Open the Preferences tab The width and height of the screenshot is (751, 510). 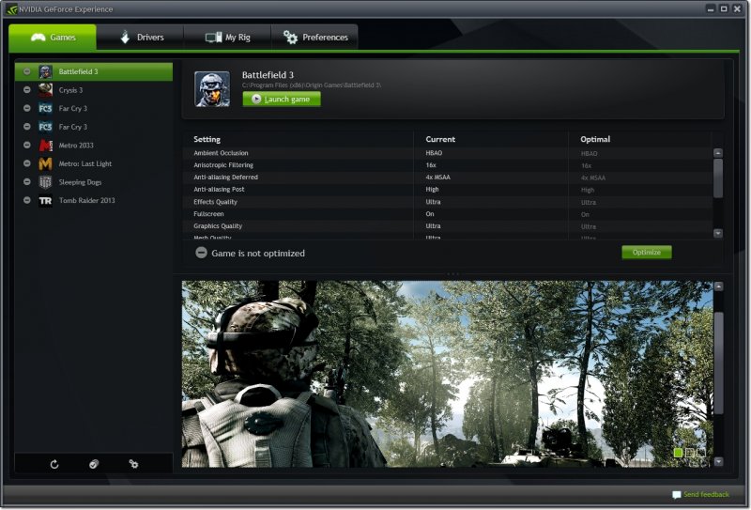point(314,38)
